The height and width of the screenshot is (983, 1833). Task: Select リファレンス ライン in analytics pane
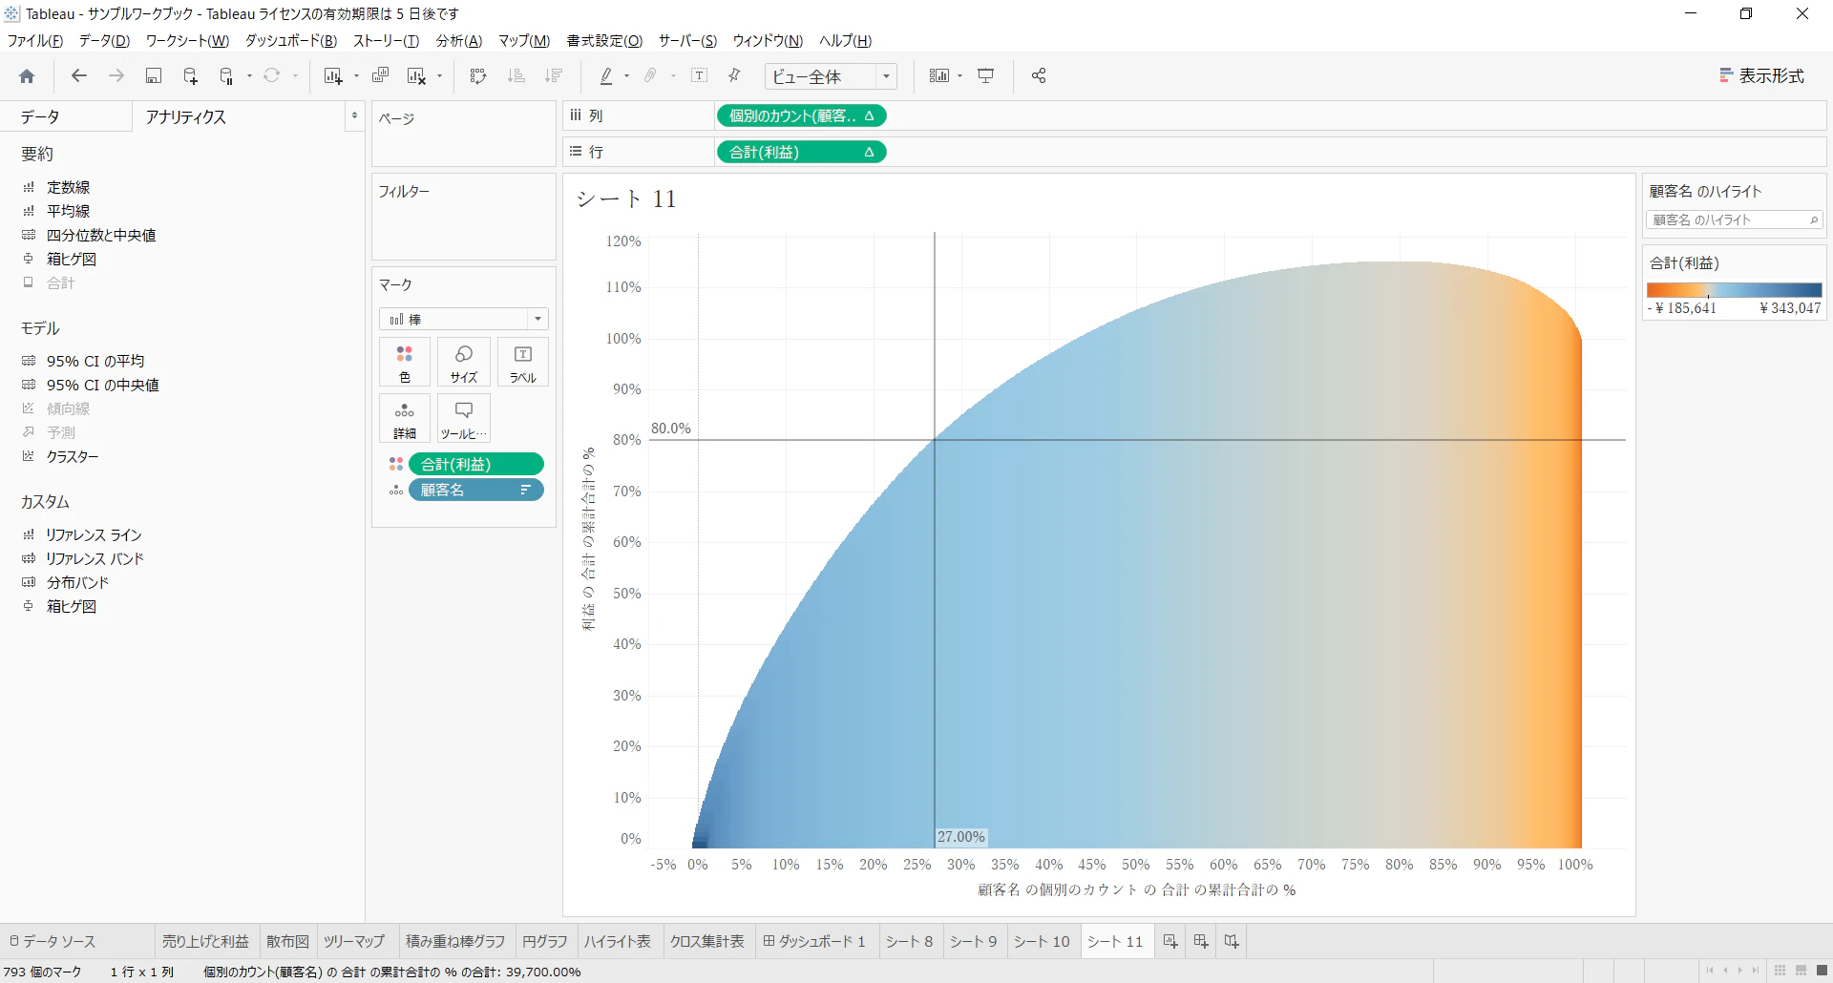[x=94, y=534]
